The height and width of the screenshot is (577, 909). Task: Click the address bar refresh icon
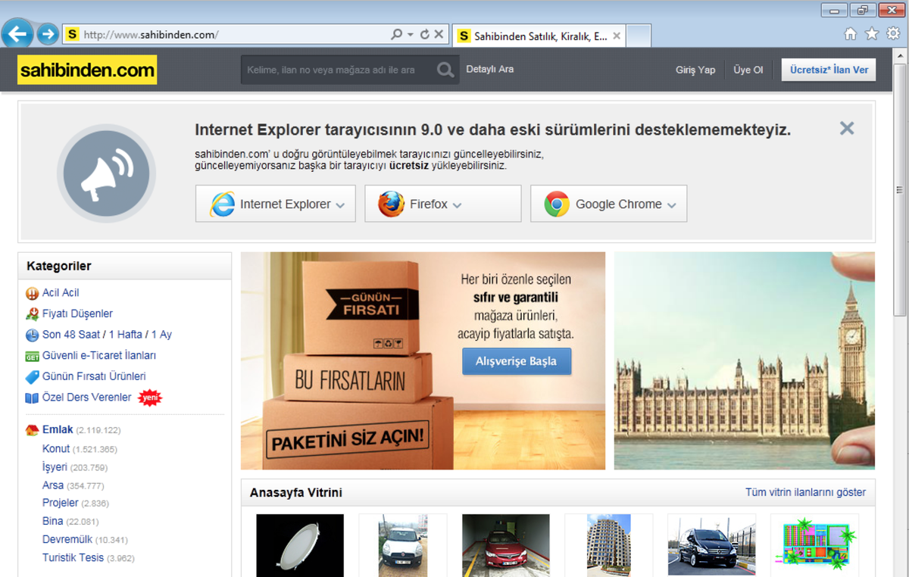click(424, 34)
